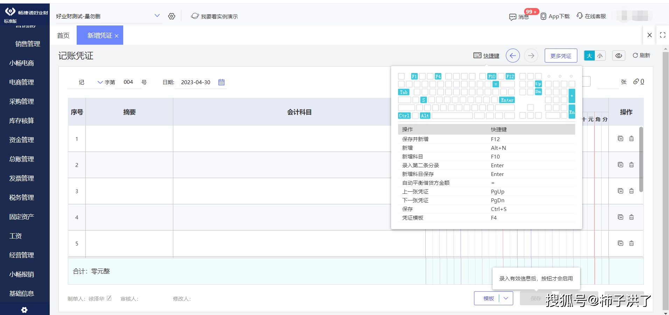Click the attachment paperclip icon
Viewport: 669px width, 315px height.
pos(636,82)
